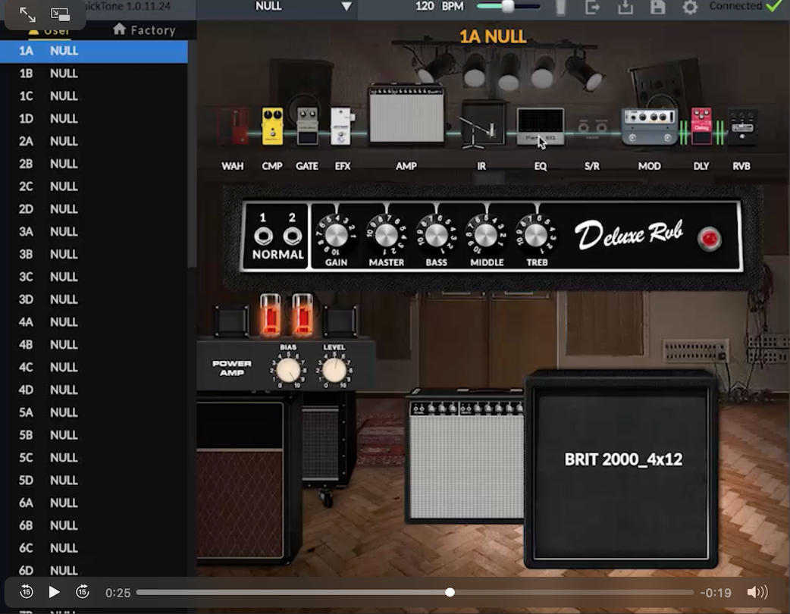Select the EQ unit in the chain
The image size is (790, 614).
pyautogui.click(x=540, y=126)
